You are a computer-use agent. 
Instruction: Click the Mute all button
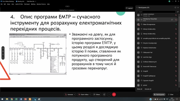139,89
